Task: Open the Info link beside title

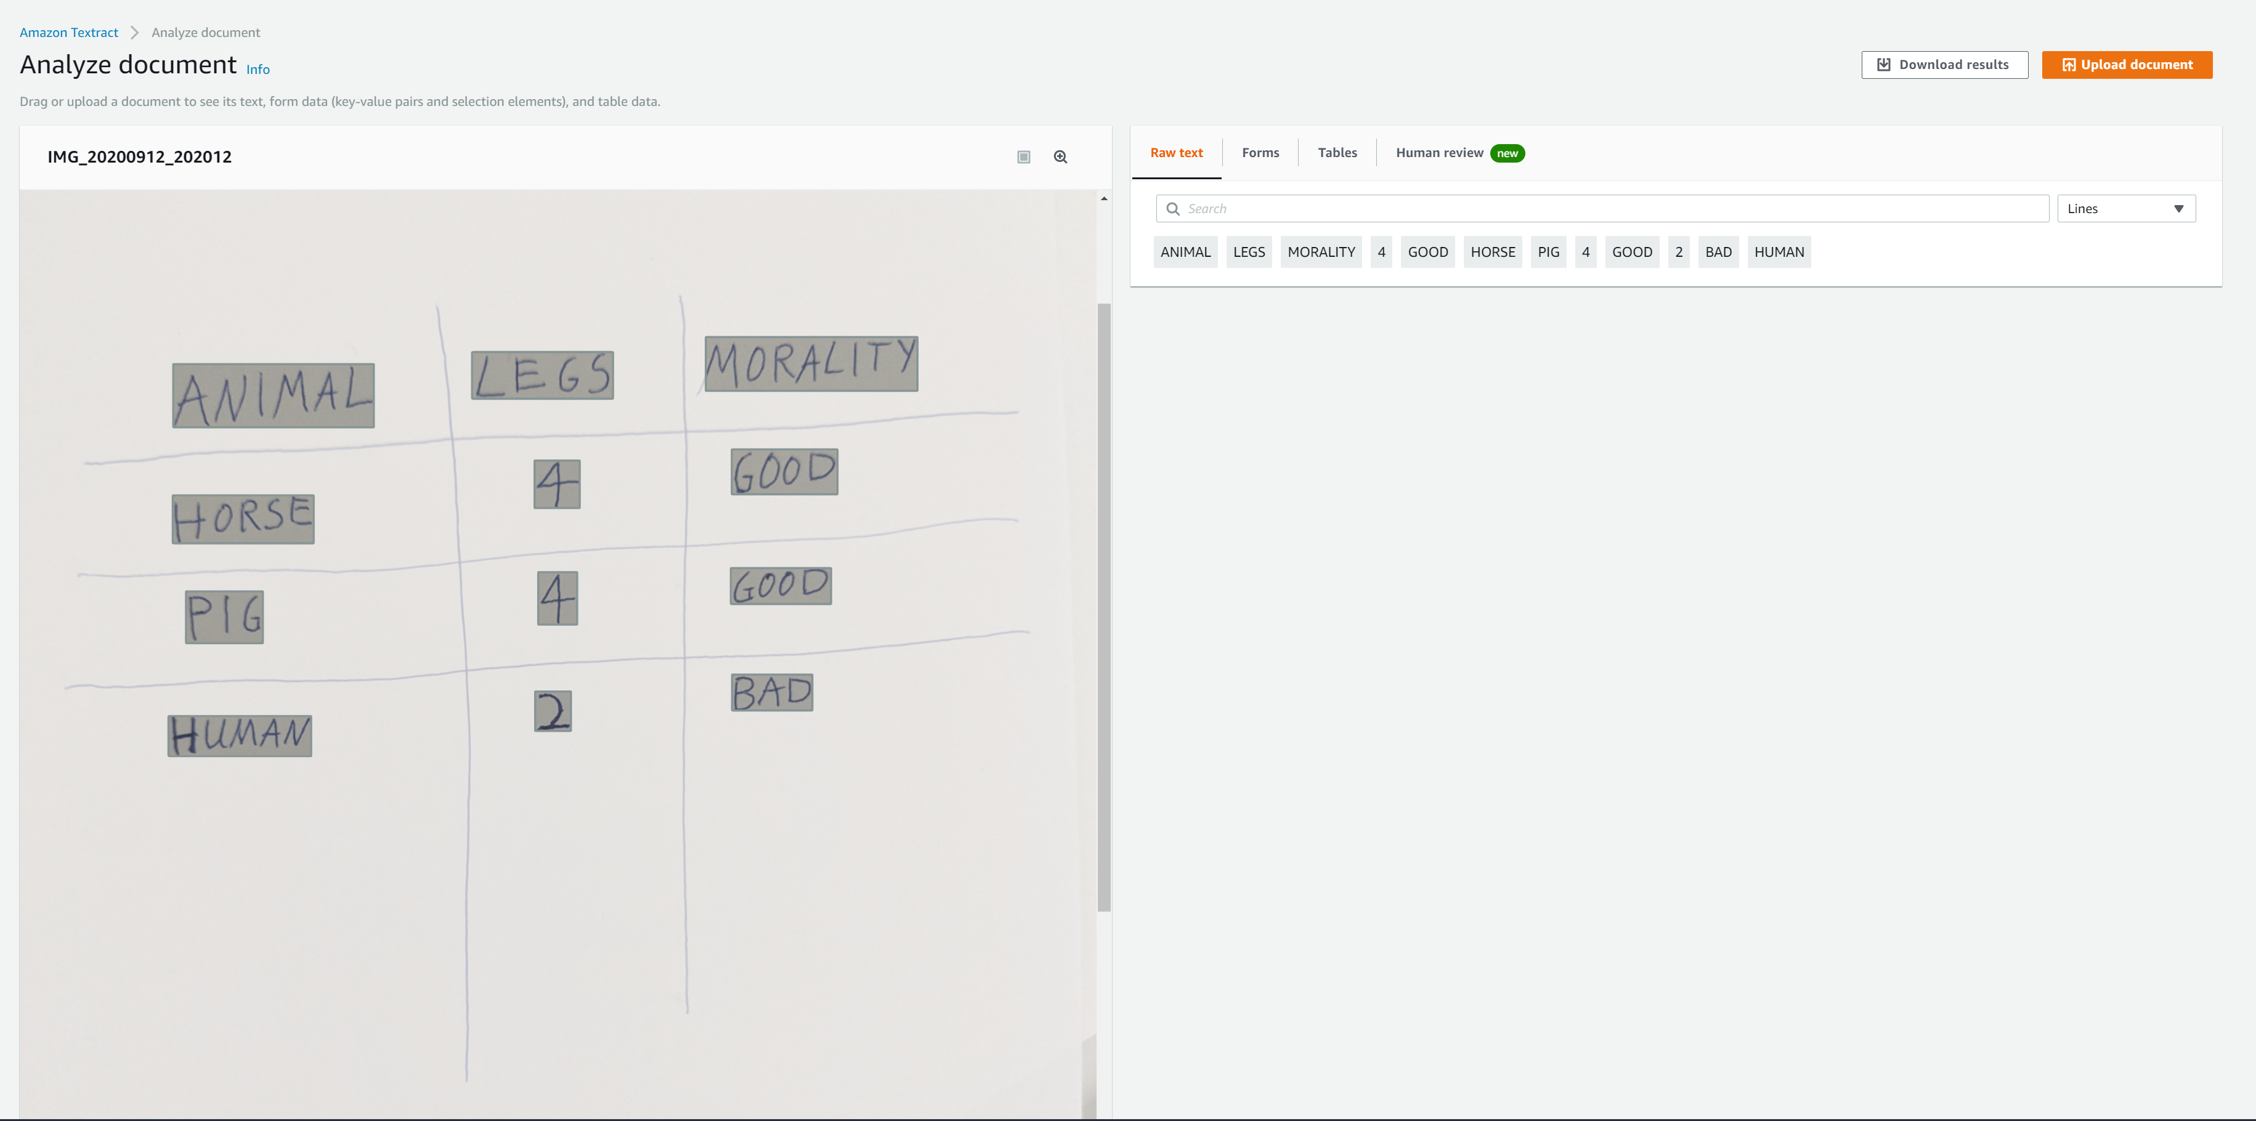Action: click(x=258, y=69)
